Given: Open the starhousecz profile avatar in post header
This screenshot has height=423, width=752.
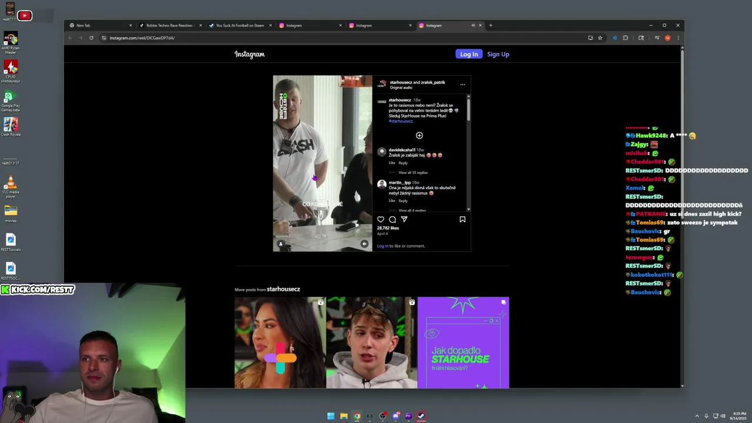Looking at the screenshot, I should click(x=382, y=85).
